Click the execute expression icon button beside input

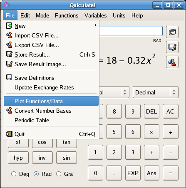click(172, 32)
